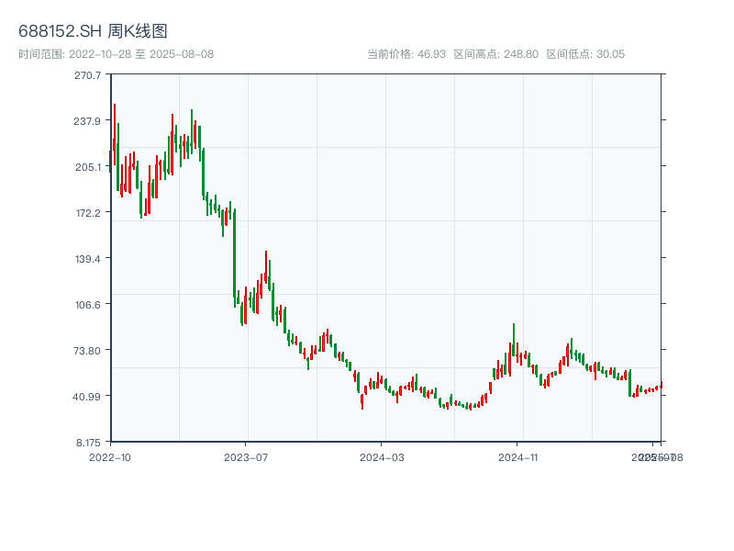The width and height of the screenshot is (734, 551).
Task: Click the y-axis label 139.4
Action: point(87,259)
